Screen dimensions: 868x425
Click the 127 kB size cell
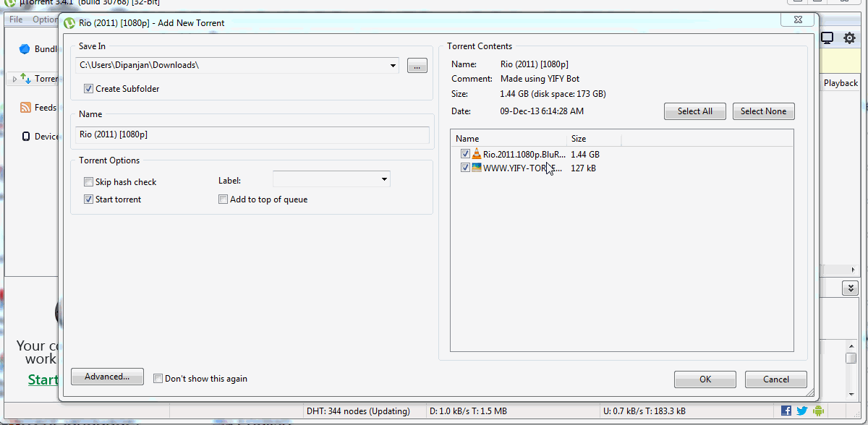pyautogui.click(x=583, y=168)
